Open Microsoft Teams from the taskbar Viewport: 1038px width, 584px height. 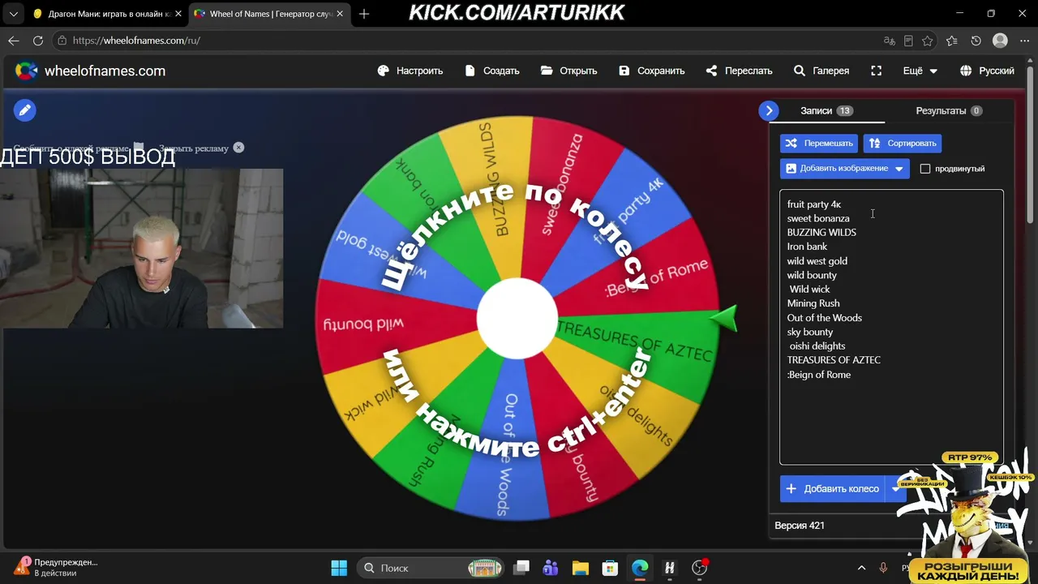(551, 568)
